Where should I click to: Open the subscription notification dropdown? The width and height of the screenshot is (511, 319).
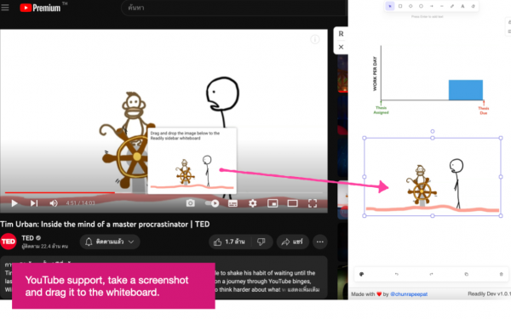[110, 242]
